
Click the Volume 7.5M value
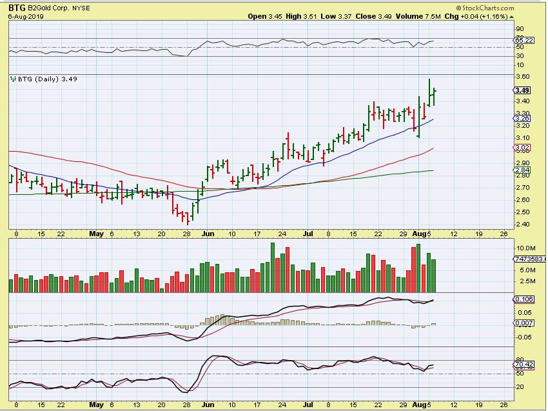click(418, 16)
